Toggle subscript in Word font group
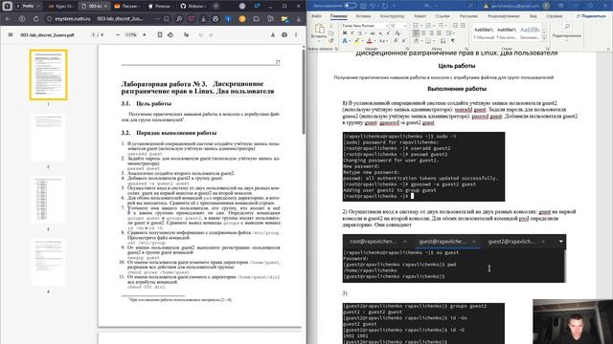Viewport: 613px width, 344px height. [x=380, y=32]
